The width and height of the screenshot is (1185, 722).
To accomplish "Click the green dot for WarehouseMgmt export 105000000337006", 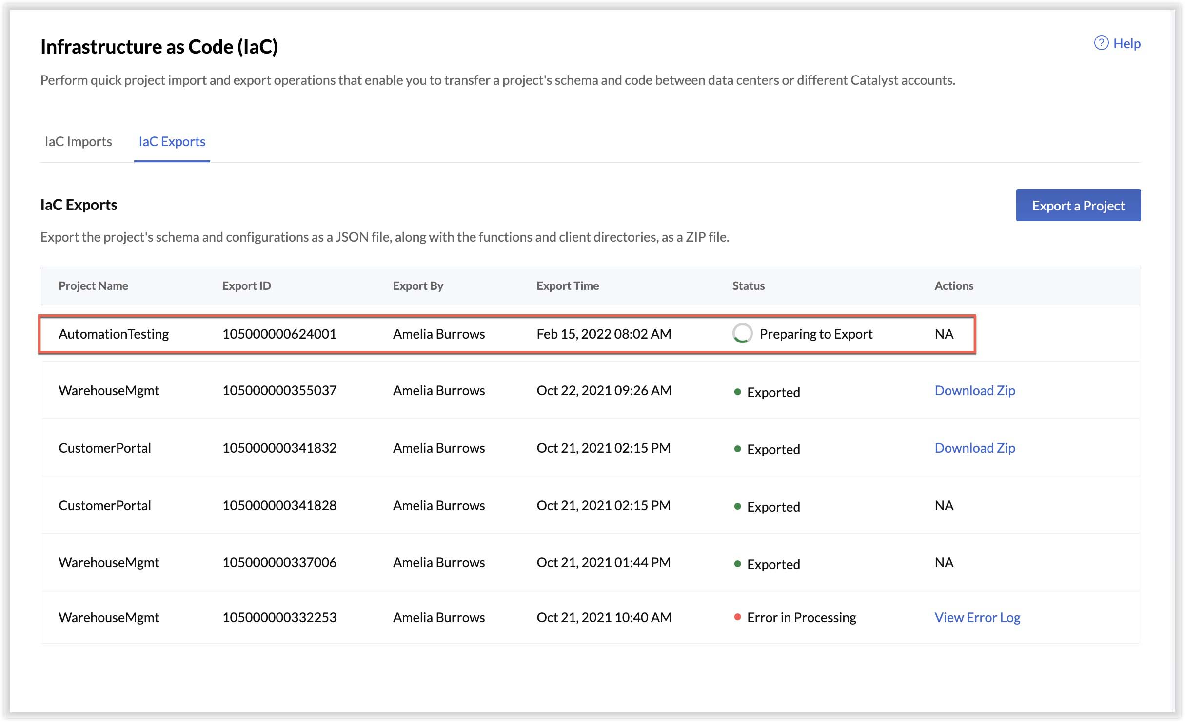I will 737,564.
